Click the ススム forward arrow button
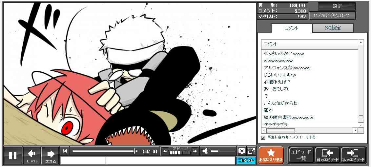The width and height of the screenshot is (371, 167). tap(51, 155)
